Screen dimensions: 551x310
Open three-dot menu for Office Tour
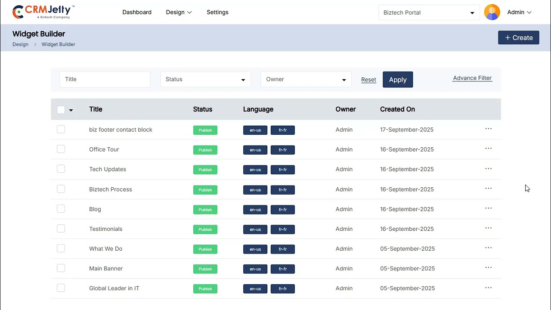coord(488,149)
